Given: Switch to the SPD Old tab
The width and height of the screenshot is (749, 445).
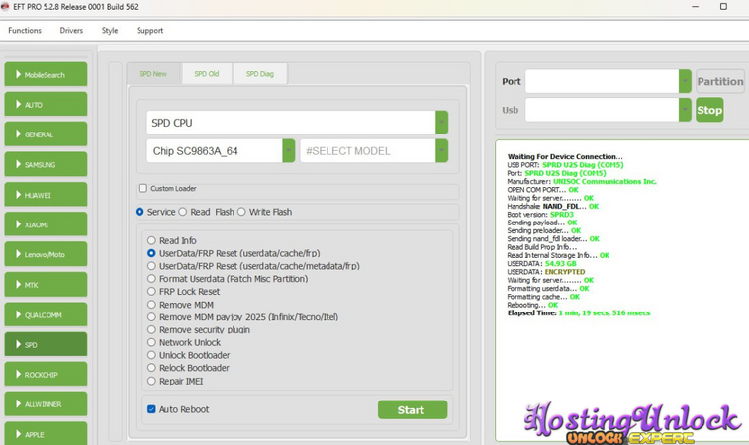Looking at the screenshot, I should point(207,74).
